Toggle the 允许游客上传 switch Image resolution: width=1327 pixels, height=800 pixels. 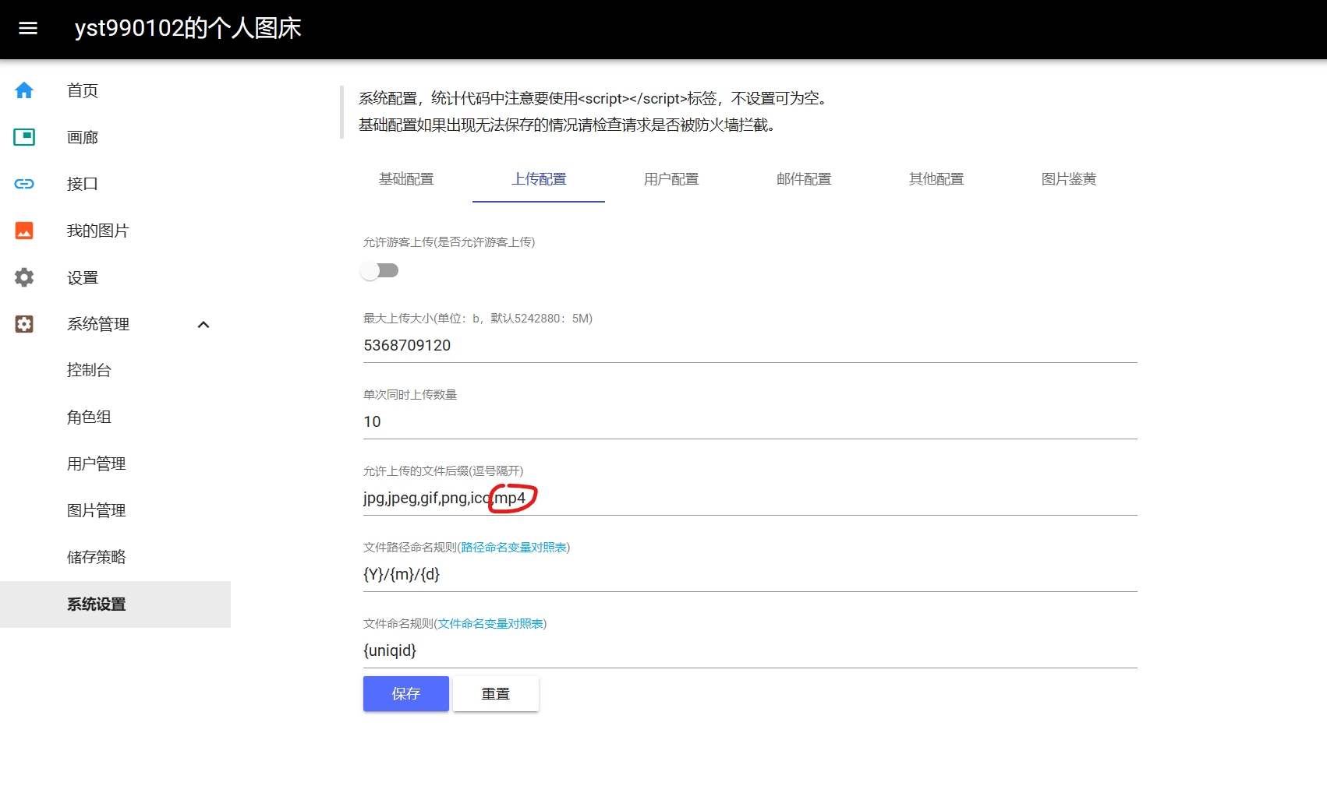point(380,271)
